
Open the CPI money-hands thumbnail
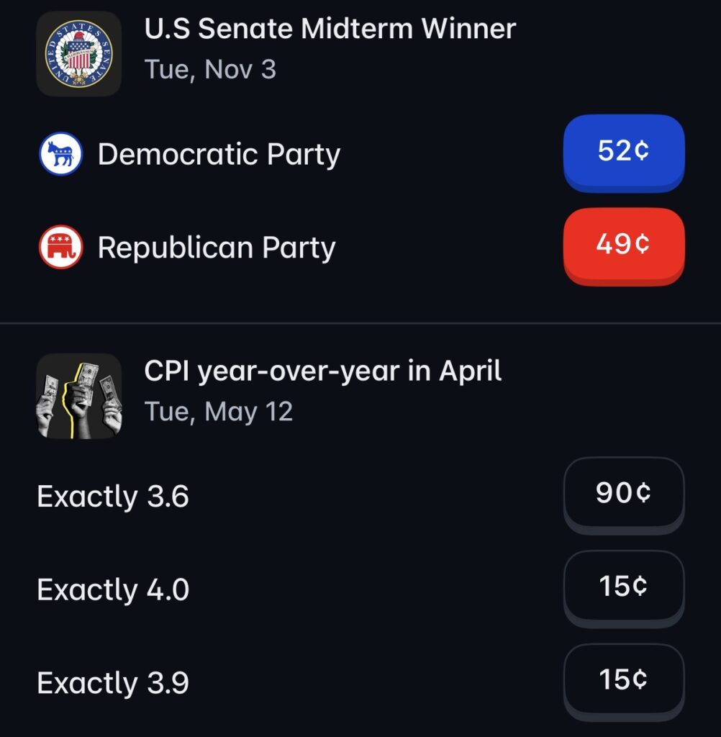pyautogui.click(x=78, y=396)
